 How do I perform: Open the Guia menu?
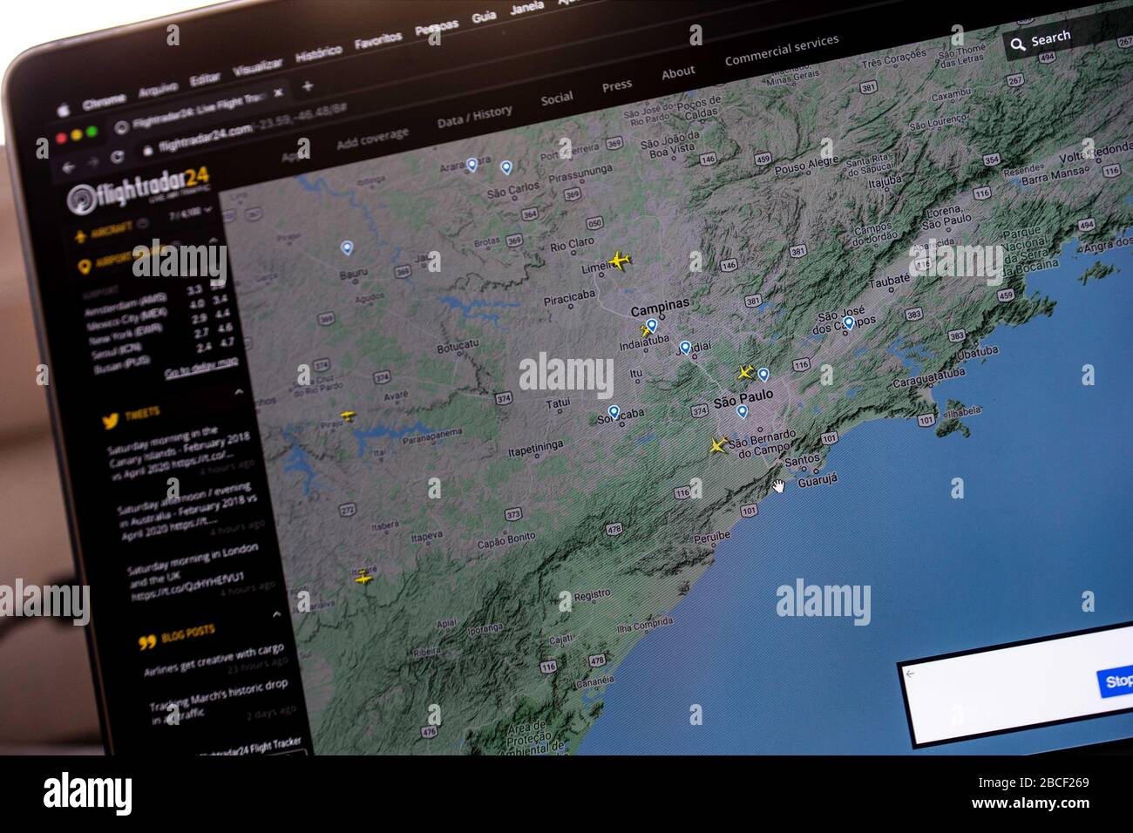pos(484,17)
